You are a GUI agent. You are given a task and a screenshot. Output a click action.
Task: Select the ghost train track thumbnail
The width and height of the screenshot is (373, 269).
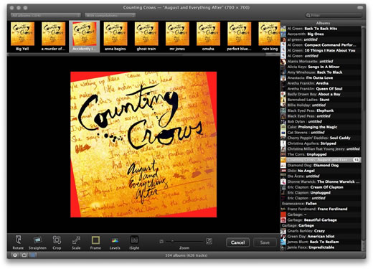pyautogui.click(x=146, y=37)
